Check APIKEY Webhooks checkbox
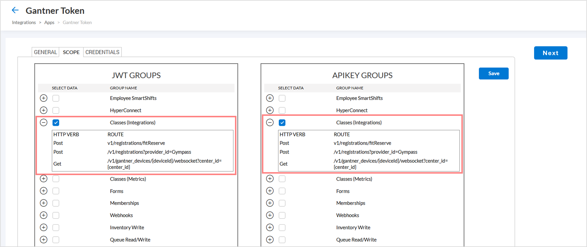587x247 pixels. [282, 215]
